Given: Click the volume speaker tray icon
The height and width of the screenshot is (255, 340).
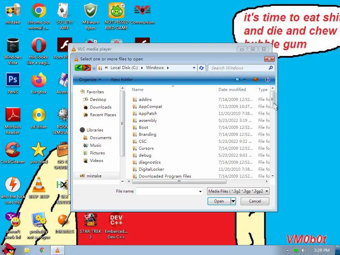Looking at the screenshot, I should 304,250.
